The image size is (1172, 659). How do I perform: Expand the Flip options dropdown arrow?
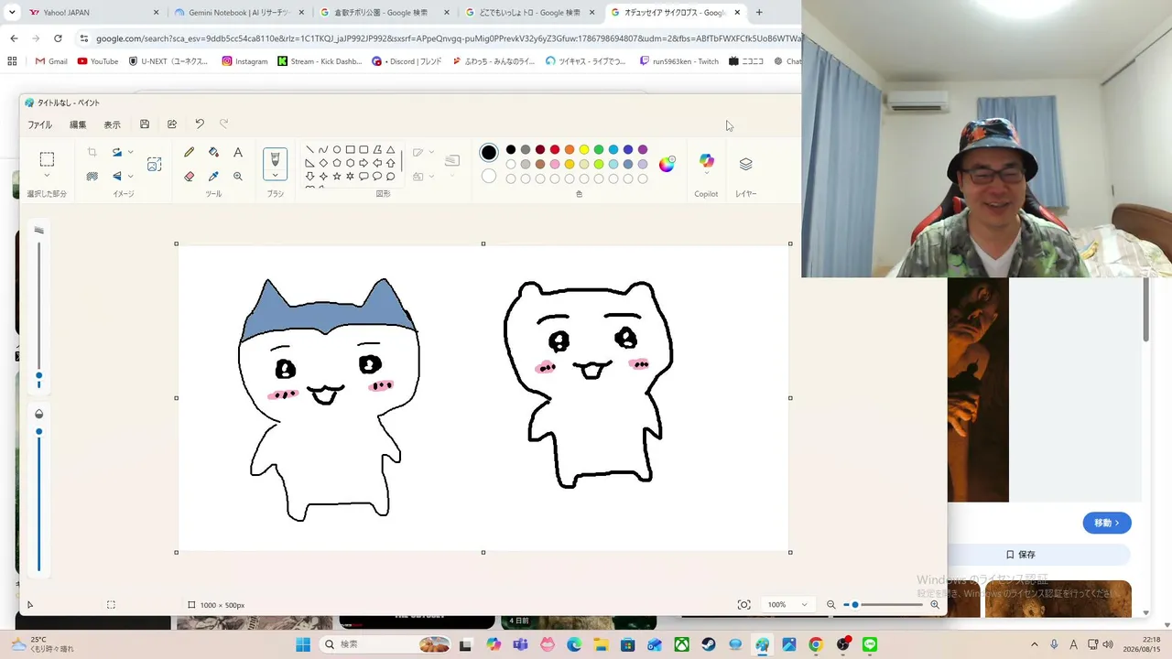130,176
